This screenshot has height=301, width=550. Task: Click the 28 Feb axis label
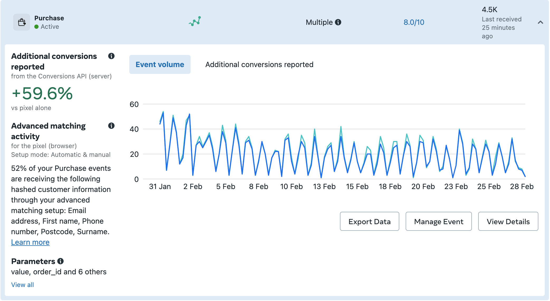[x=521, y=186]
